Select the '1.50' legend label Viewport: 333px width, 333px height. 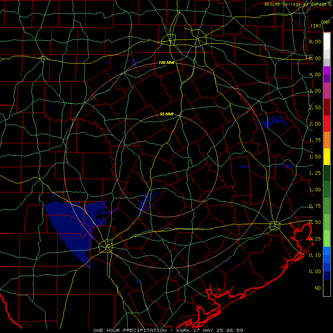click(315, 157)
